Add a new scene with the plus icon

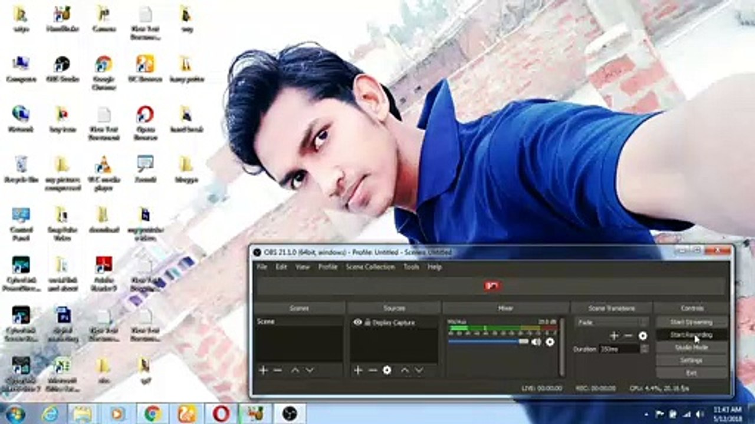pyautogui.click(x=263, y=370)
